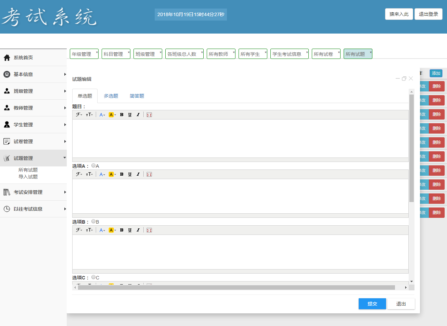The width and height of the screenshot is (447, 326).
Task: Select radio button B as correct answer
Action: (93, 222)
